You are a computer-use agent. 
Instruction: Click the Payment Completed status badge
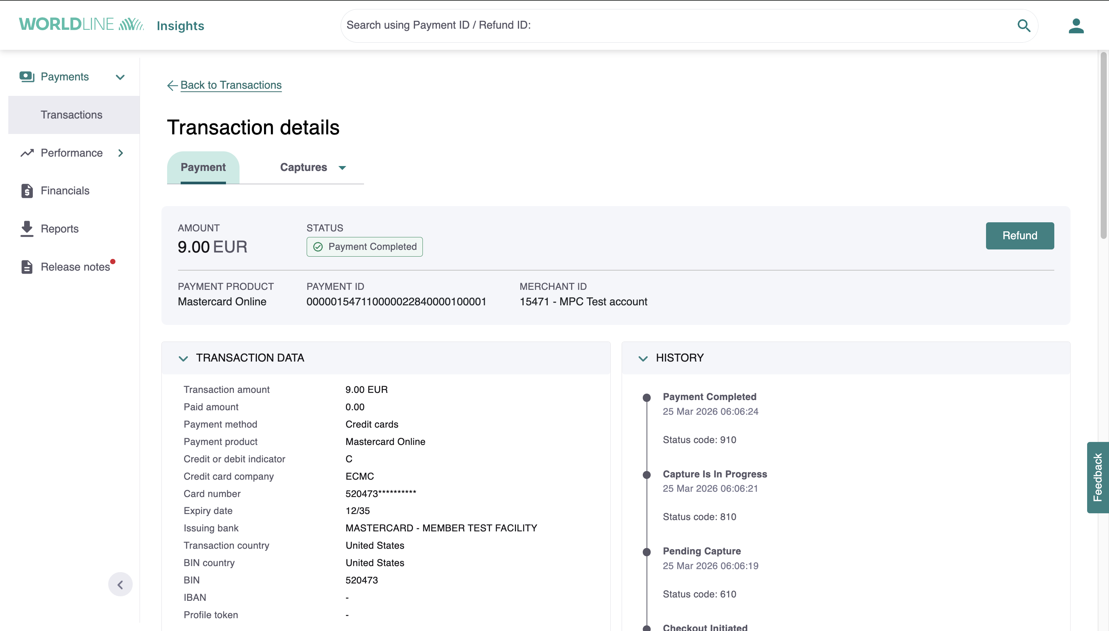pyautogui.click(x=365, y=246)
